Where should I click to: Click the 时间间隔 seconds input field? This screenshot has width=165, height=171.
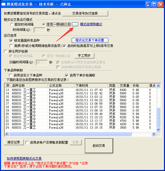click(x=39, y=30)
